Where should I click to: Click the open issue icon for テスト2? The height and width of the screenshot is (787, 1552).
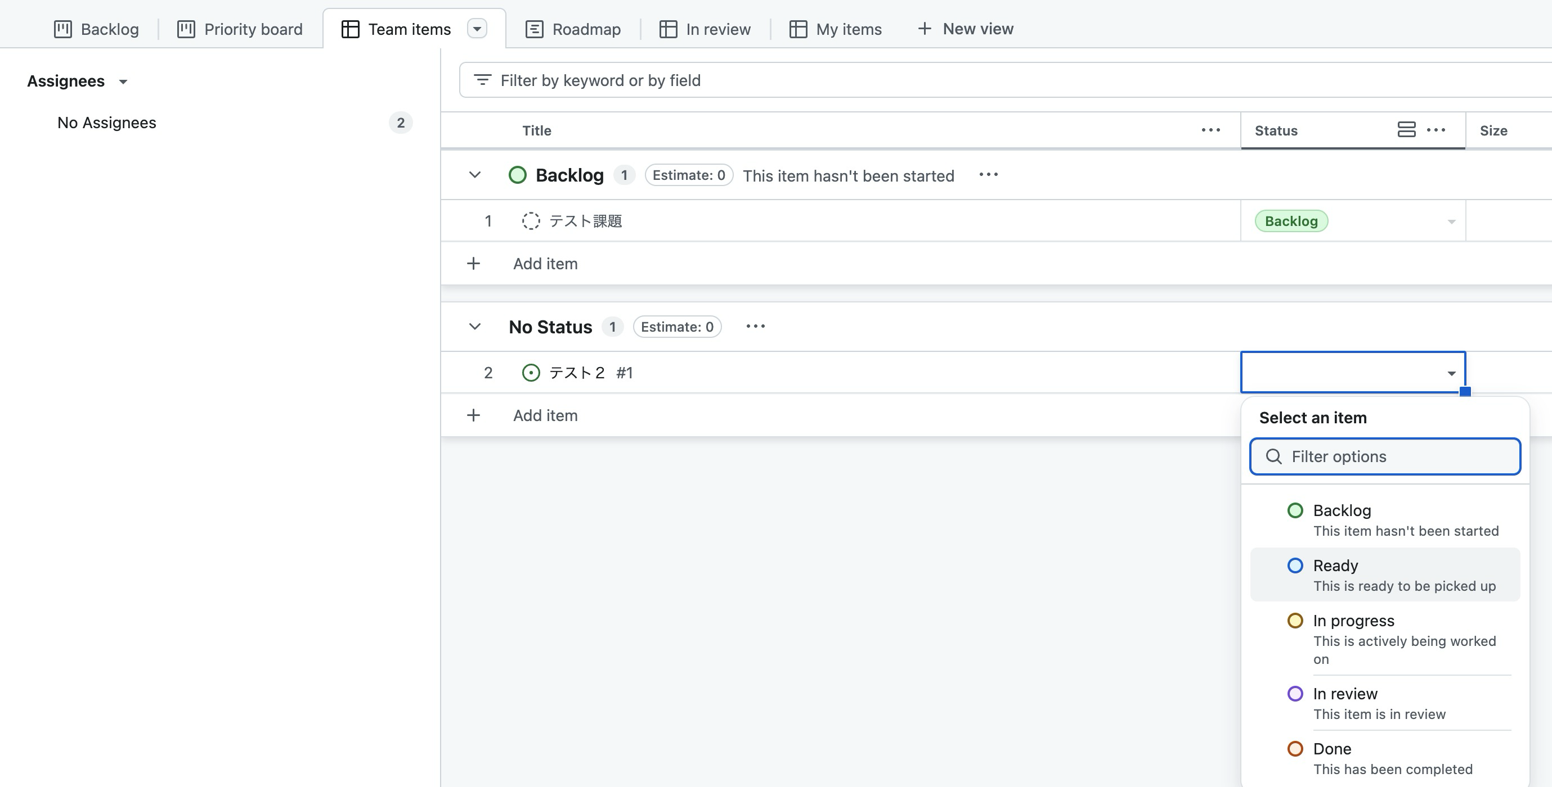[530, 373]
